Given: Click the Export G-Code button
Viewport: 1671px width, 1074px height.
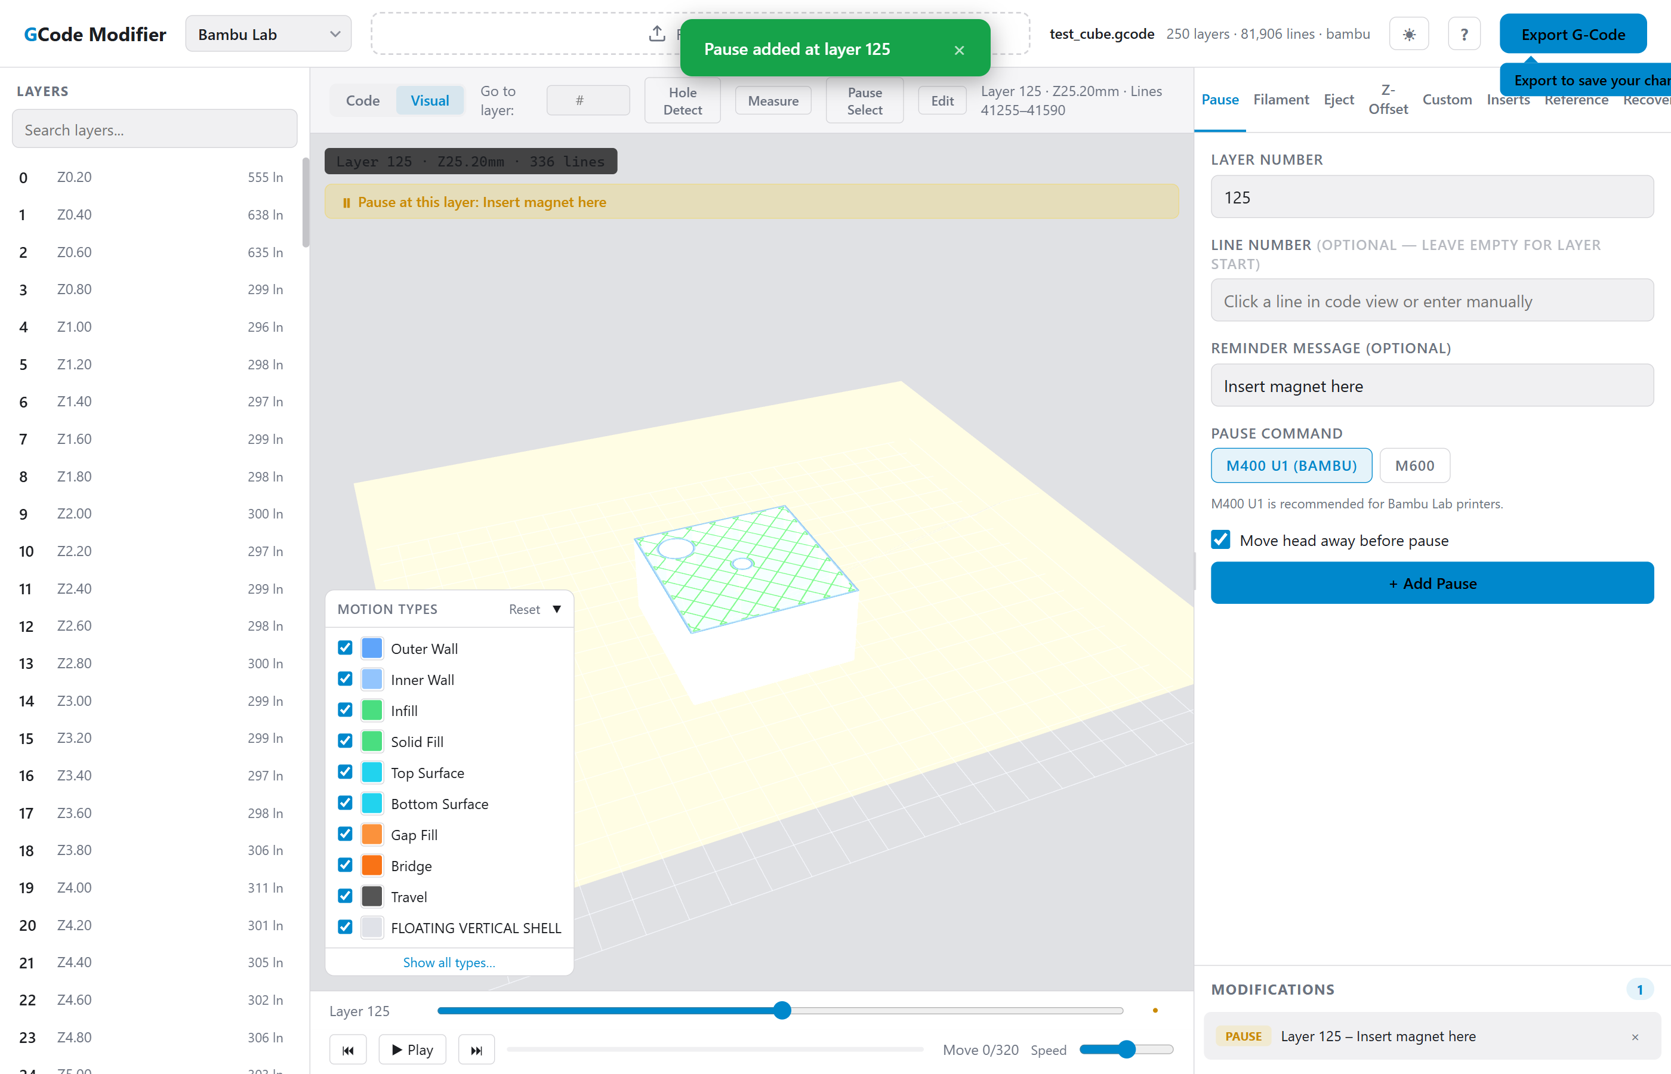Looking at the screenshot, I should (x=1573, y=34).
